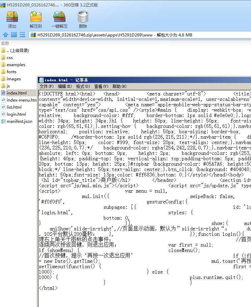Select the login.html file
Viewport: 251px width, 307px height.
pyautogui.click(x=13, y=114)
